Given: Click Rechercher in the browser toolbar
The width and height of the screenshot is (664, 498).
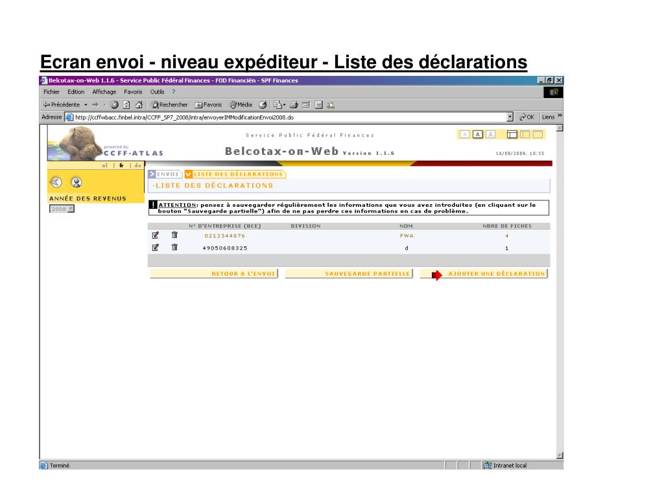Looking at the screenshot, I should [x=169, y=104].
